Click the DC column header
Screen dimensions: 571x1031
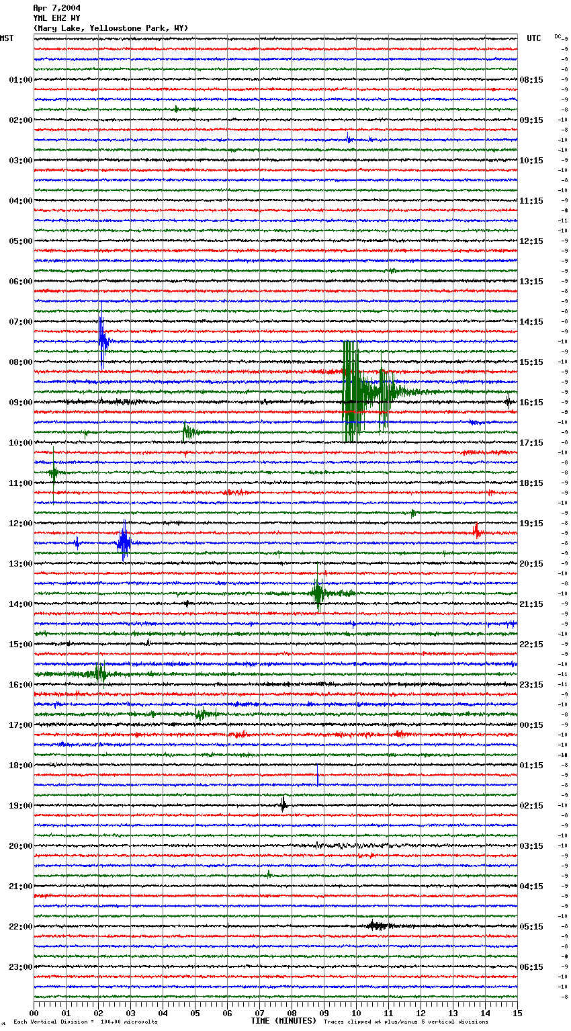click(x=558, y=36)
